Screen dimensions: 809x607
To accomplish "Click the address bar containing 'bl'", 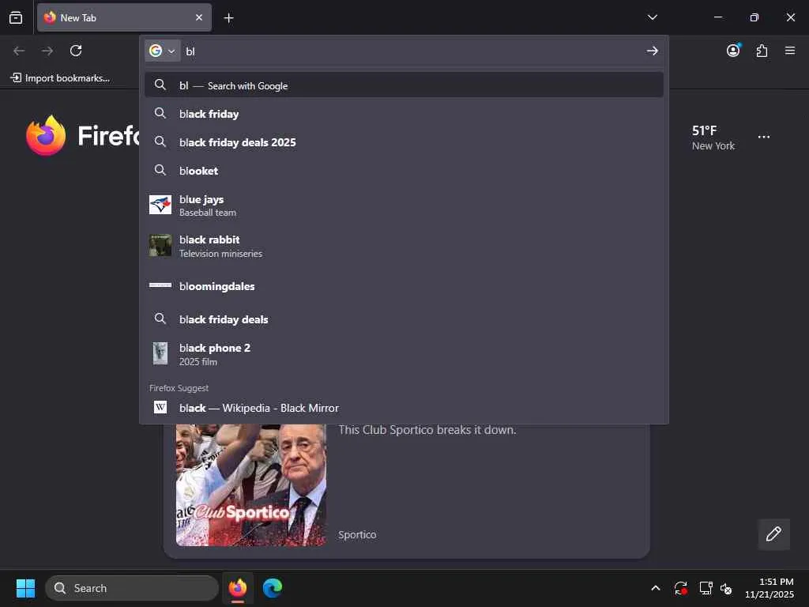I will tap(412, 51).
